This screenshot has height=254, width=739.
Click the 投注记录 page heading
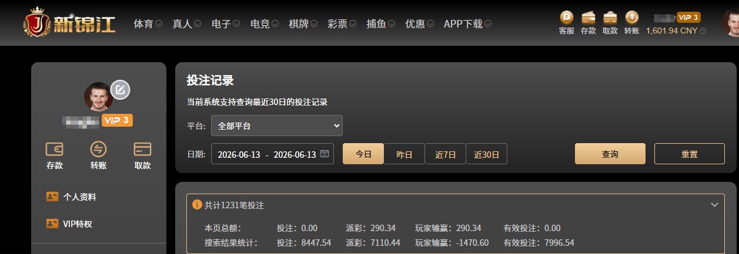(210, 81)
